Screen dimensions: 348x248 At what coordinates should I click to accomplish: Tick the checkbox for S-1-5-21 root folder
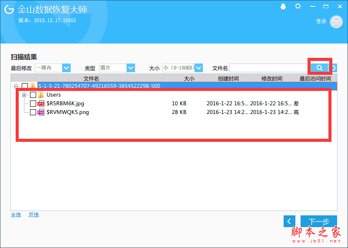point(25,86)
